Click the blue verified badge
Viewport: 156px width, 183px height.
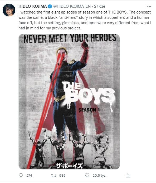click(x=50, y=6)
